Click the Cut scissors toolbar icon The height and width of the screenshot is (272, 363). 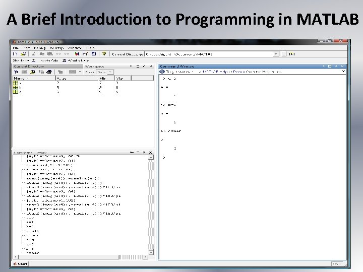34,54
